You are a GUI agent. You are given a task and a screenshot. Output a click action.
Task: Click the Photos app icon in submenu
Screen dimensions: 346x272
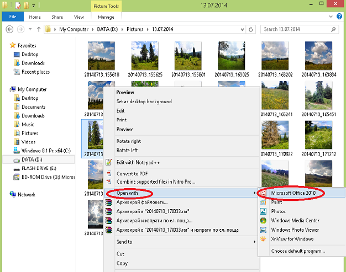(x=263, y=211)
